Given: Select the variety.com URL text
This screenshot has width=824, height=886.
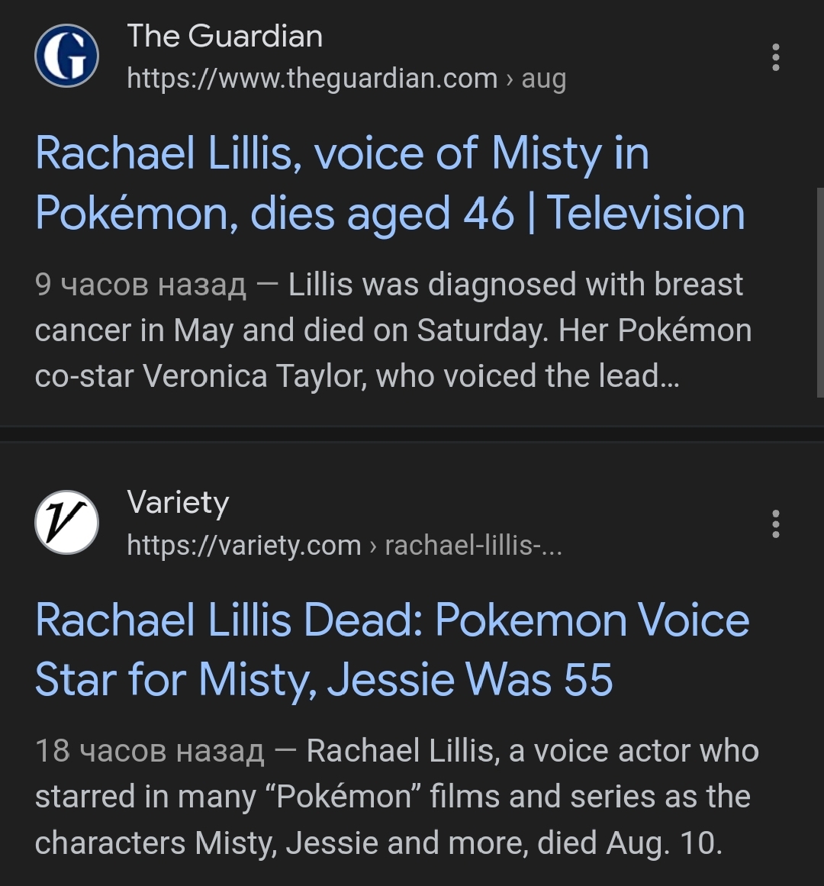Looking at the screenshot, I should click(243, 545).
